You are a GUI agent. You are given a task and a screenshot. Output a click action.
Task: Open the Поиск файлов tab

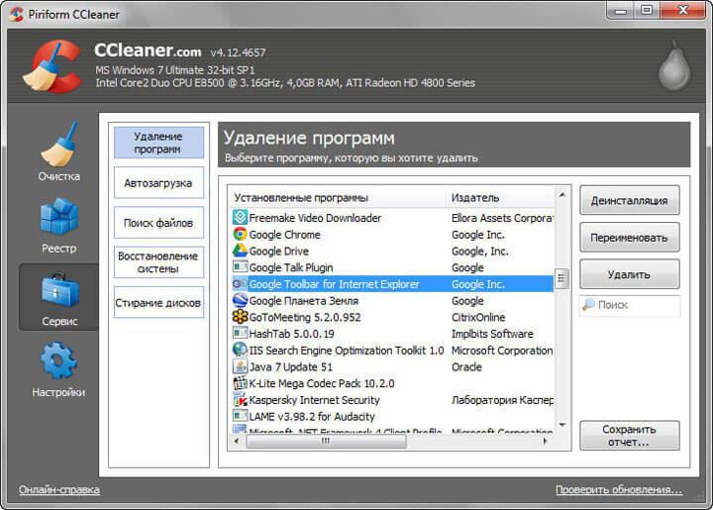click(x=158, y=223)
